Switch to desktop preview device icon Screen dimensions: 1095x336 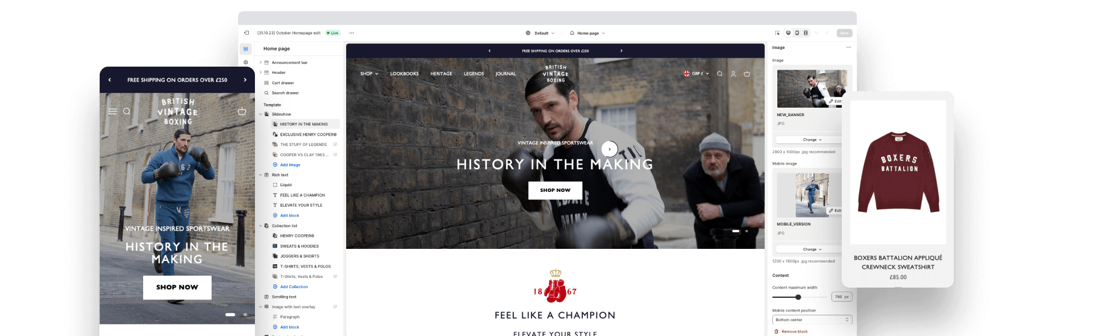click(788, 33)
